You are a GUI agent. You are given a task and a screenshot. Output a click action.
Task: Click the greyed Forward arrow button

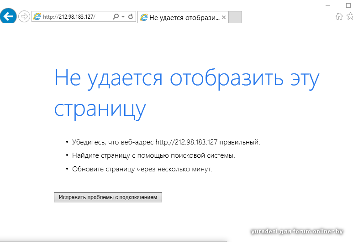(24, 16)
